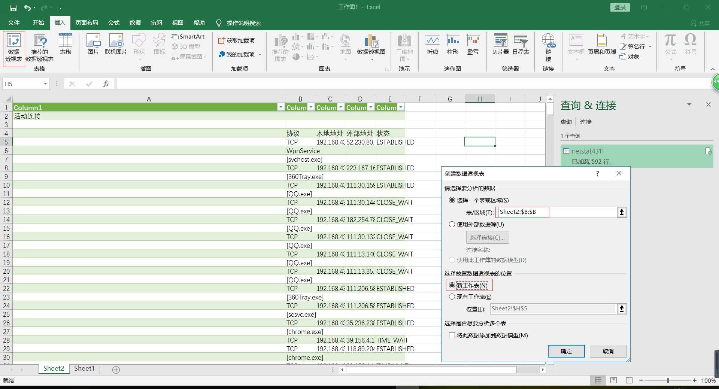Image resolution: width=719 pixels, height=389 pixels.
Task: Insert Column sparkline (柱形)
Action: pos(453,45)
